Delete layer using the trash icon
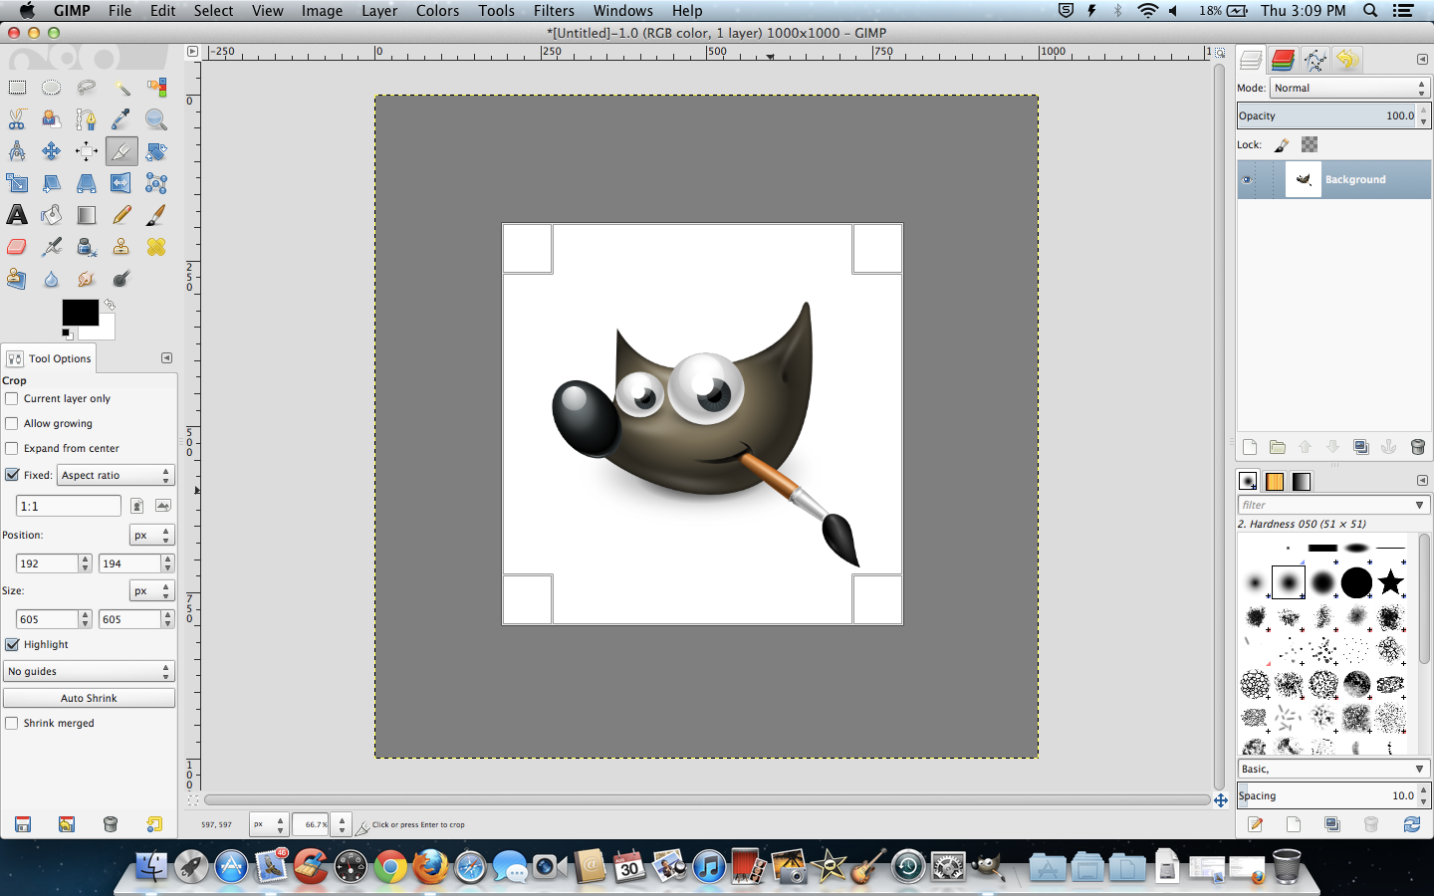This screenshot has width=1434, height=896. 1418,447
